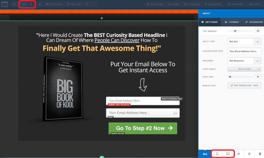Open the Input Type dropdown

pos(244,41)
